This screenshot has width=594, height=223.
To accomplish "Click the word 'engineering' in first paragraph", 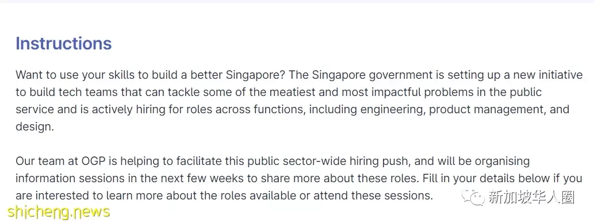I will [392, 110].
